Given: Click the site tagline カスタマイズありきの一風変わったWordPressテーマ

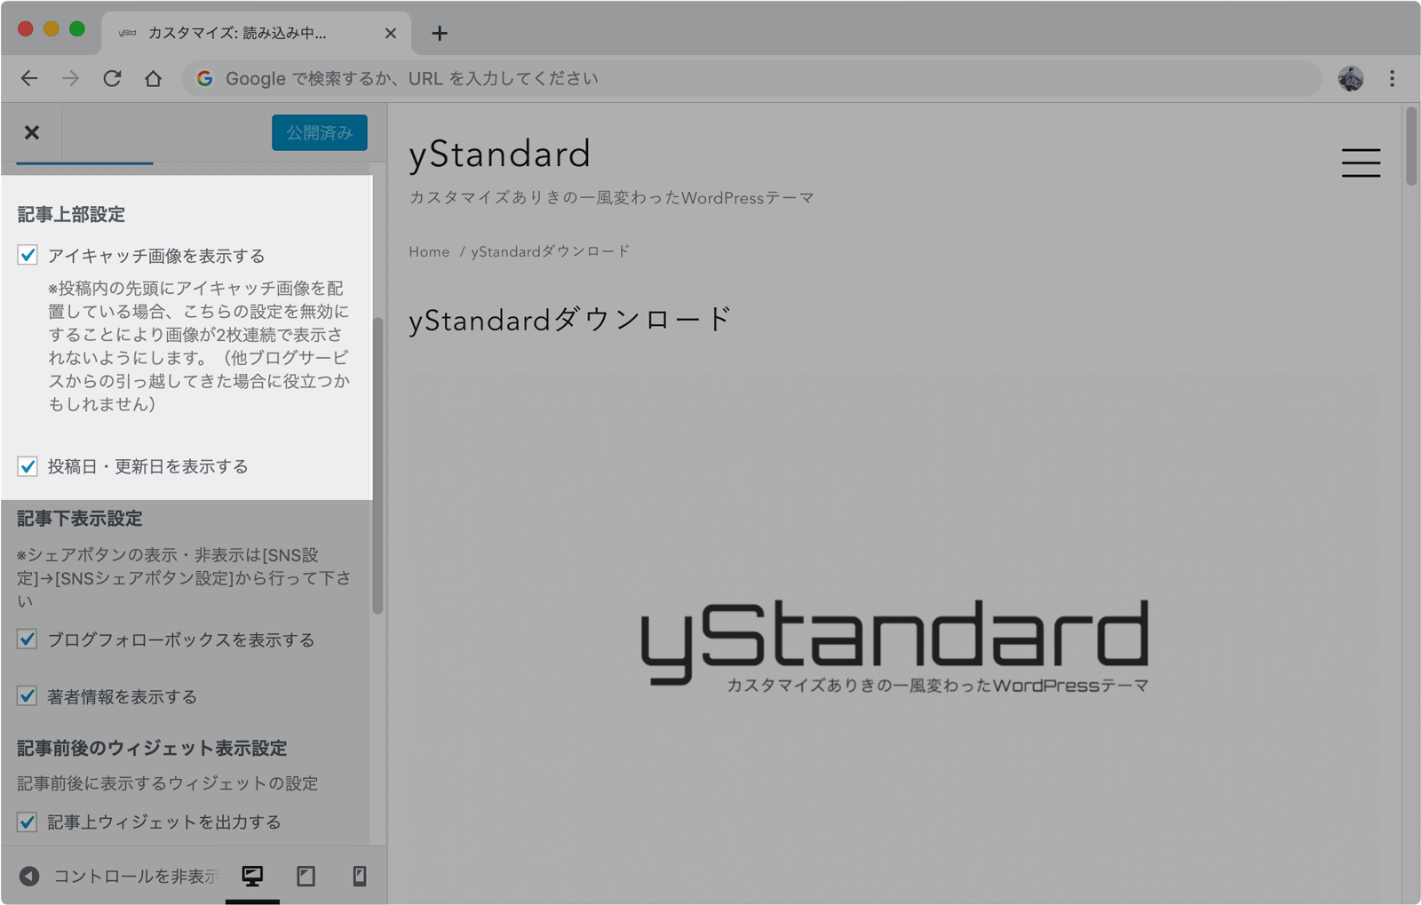Looking at the screenshot, I should 611,197.
